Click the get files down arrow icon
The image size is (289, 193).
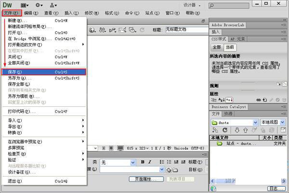(x=236, y=130)
